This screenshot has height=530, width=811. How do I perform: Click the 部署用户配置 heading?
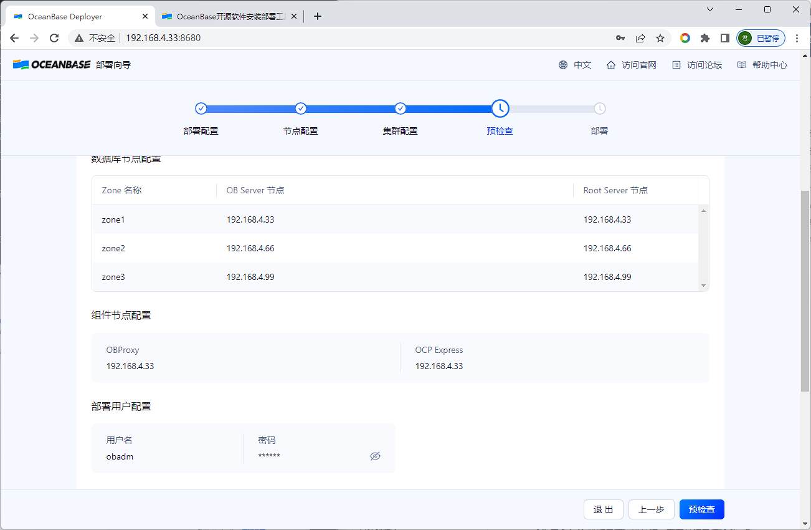coord(121,407)
